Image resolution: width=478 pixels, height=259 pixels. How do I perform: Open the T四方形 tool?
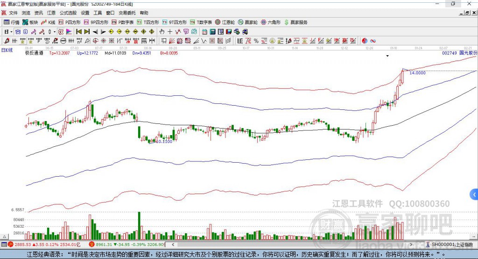[x=148, y=22]
